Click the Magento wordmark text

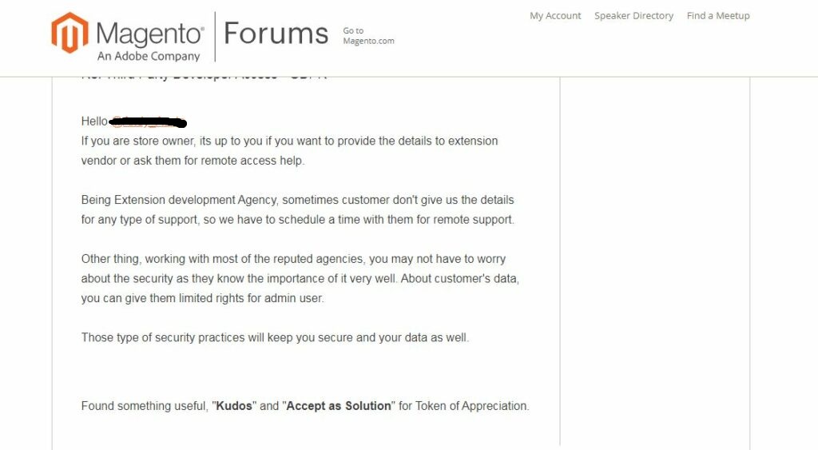(149, 34)
